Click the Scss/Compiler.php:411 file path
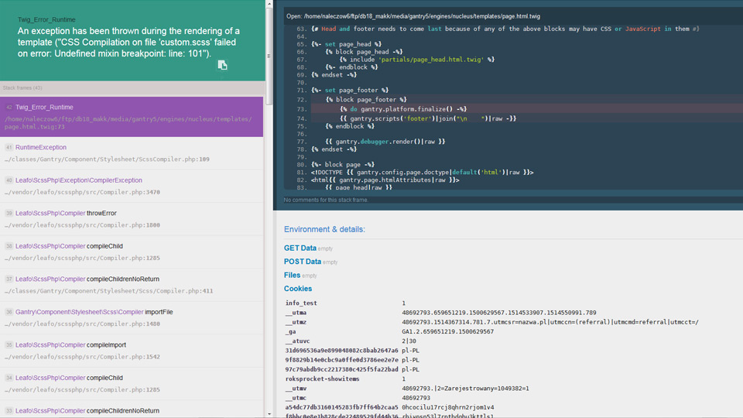The width and height of the screenshot is (743, 418). click(109, 291)
